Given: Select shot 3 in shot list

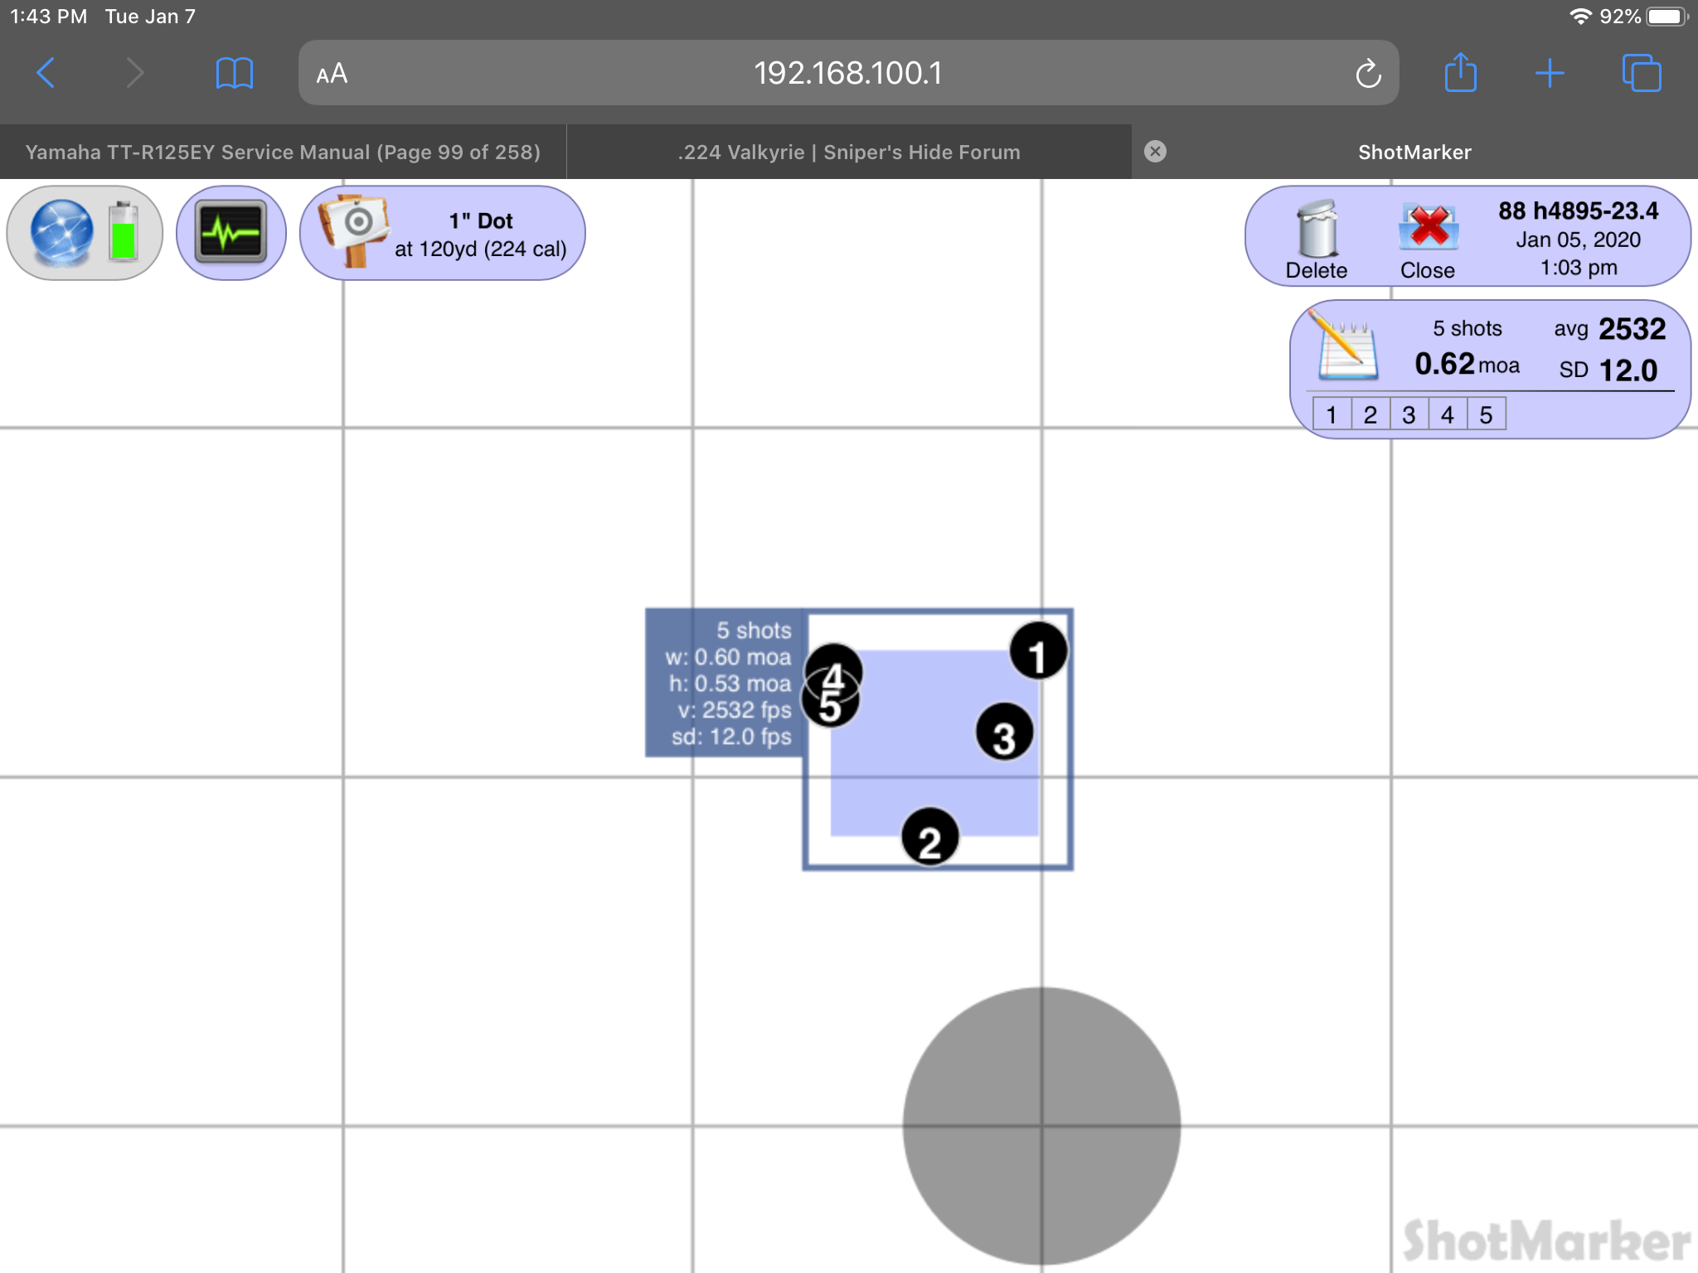Looking at the screenshot, I should pos(1409,414).
